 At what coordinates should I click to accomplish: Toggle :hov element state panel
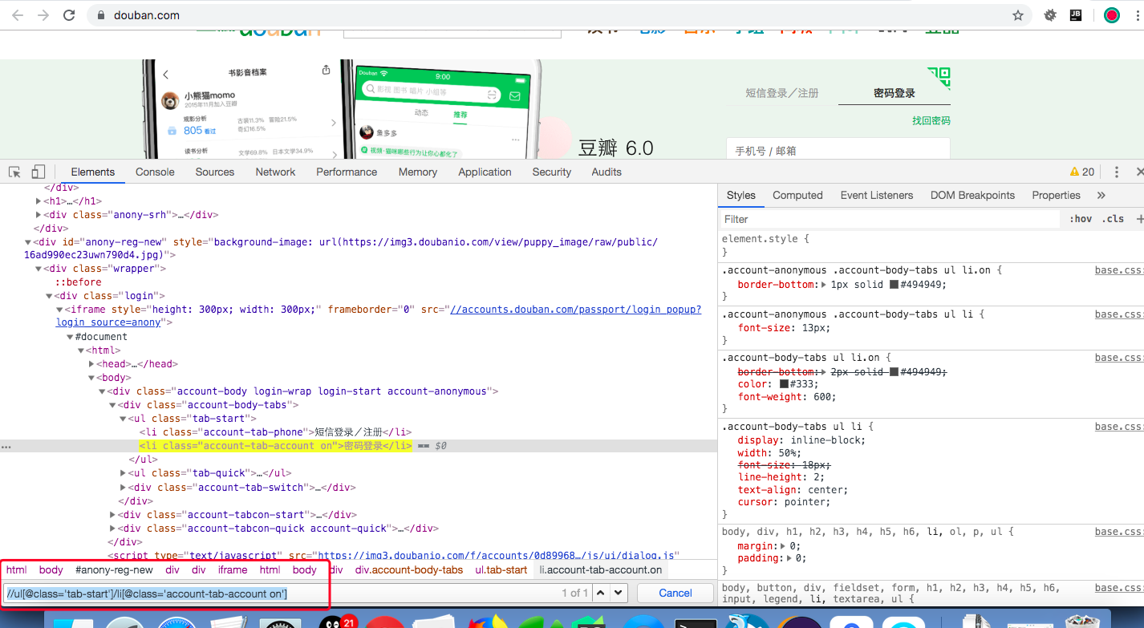click(1080, 219)
